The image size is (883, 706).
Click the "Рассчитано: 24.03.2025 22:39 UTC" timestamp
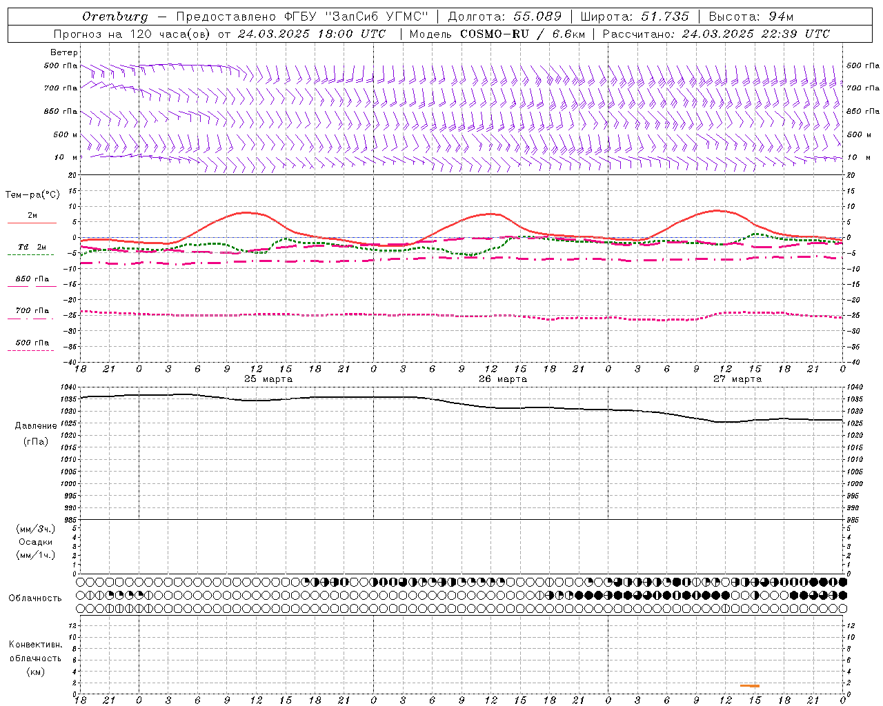pos(716,34)
